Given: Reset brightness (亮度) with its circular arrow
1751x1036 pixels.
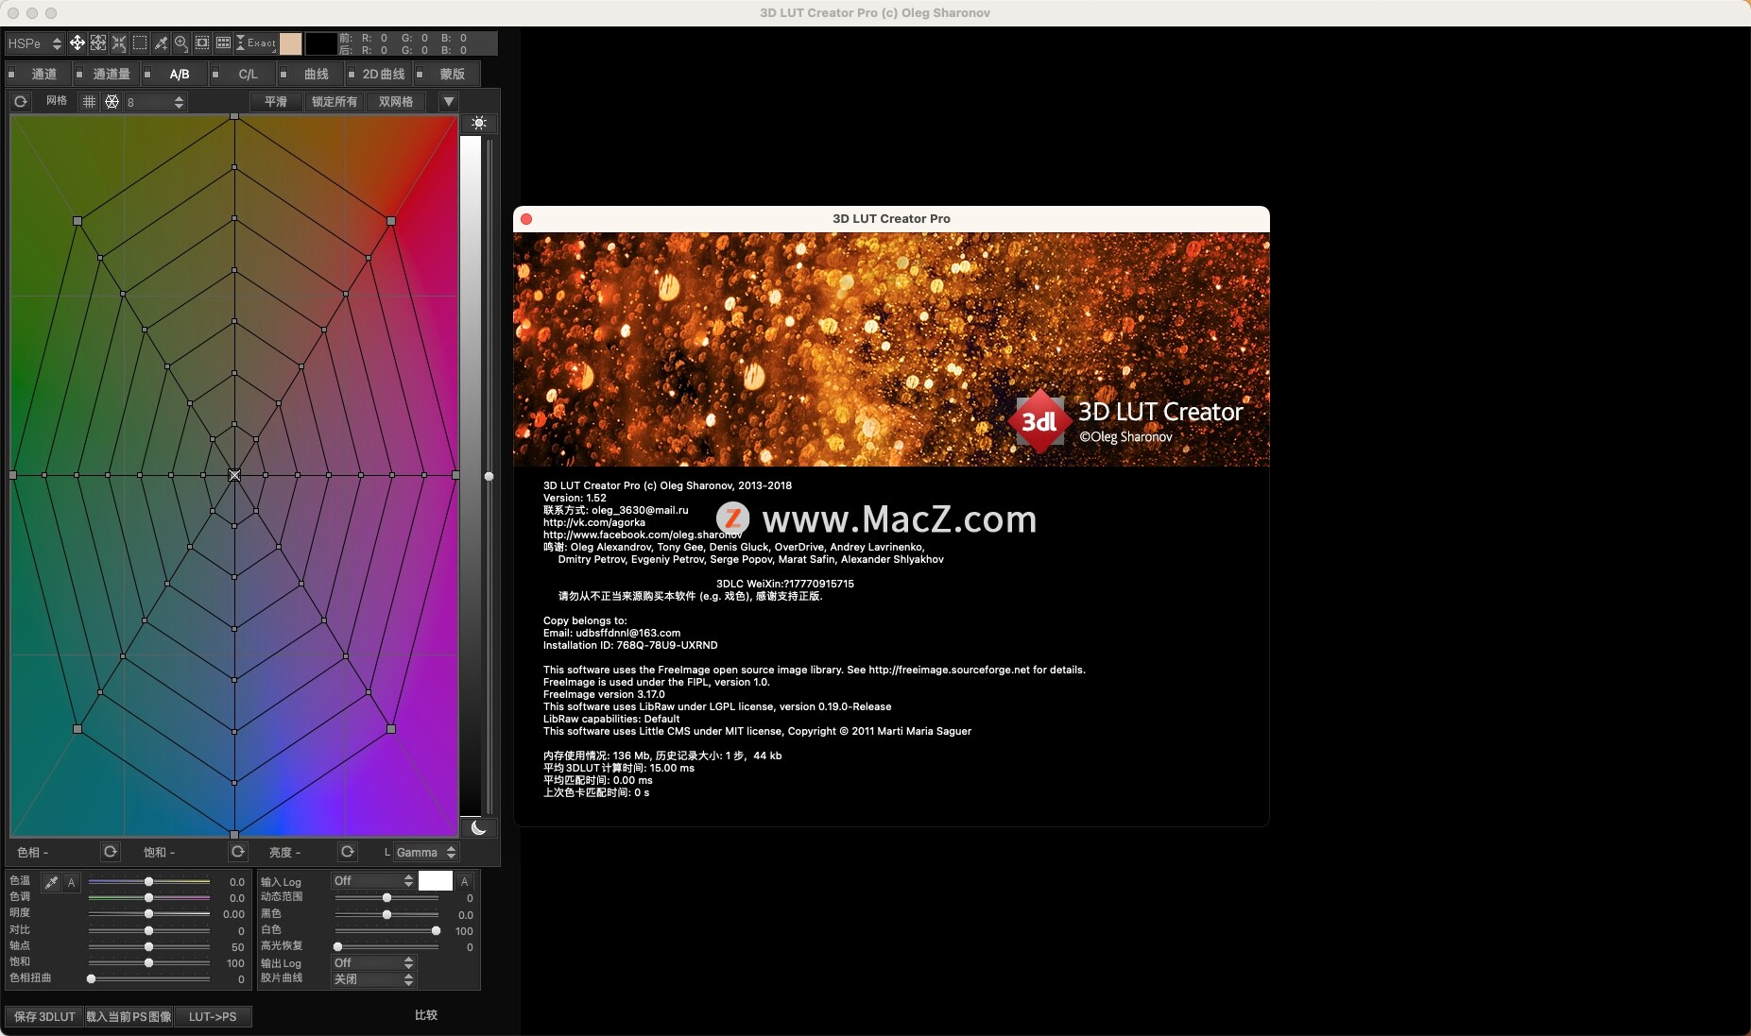Looking at the screenshot, I should click(348, 852).
